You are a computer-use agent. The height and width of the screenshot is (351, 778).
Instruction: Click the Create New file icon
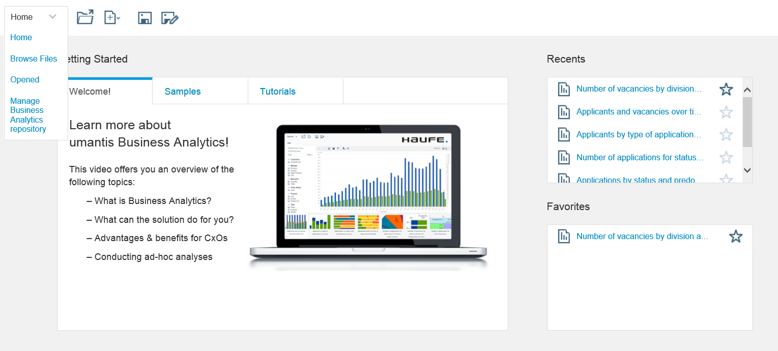110,18
